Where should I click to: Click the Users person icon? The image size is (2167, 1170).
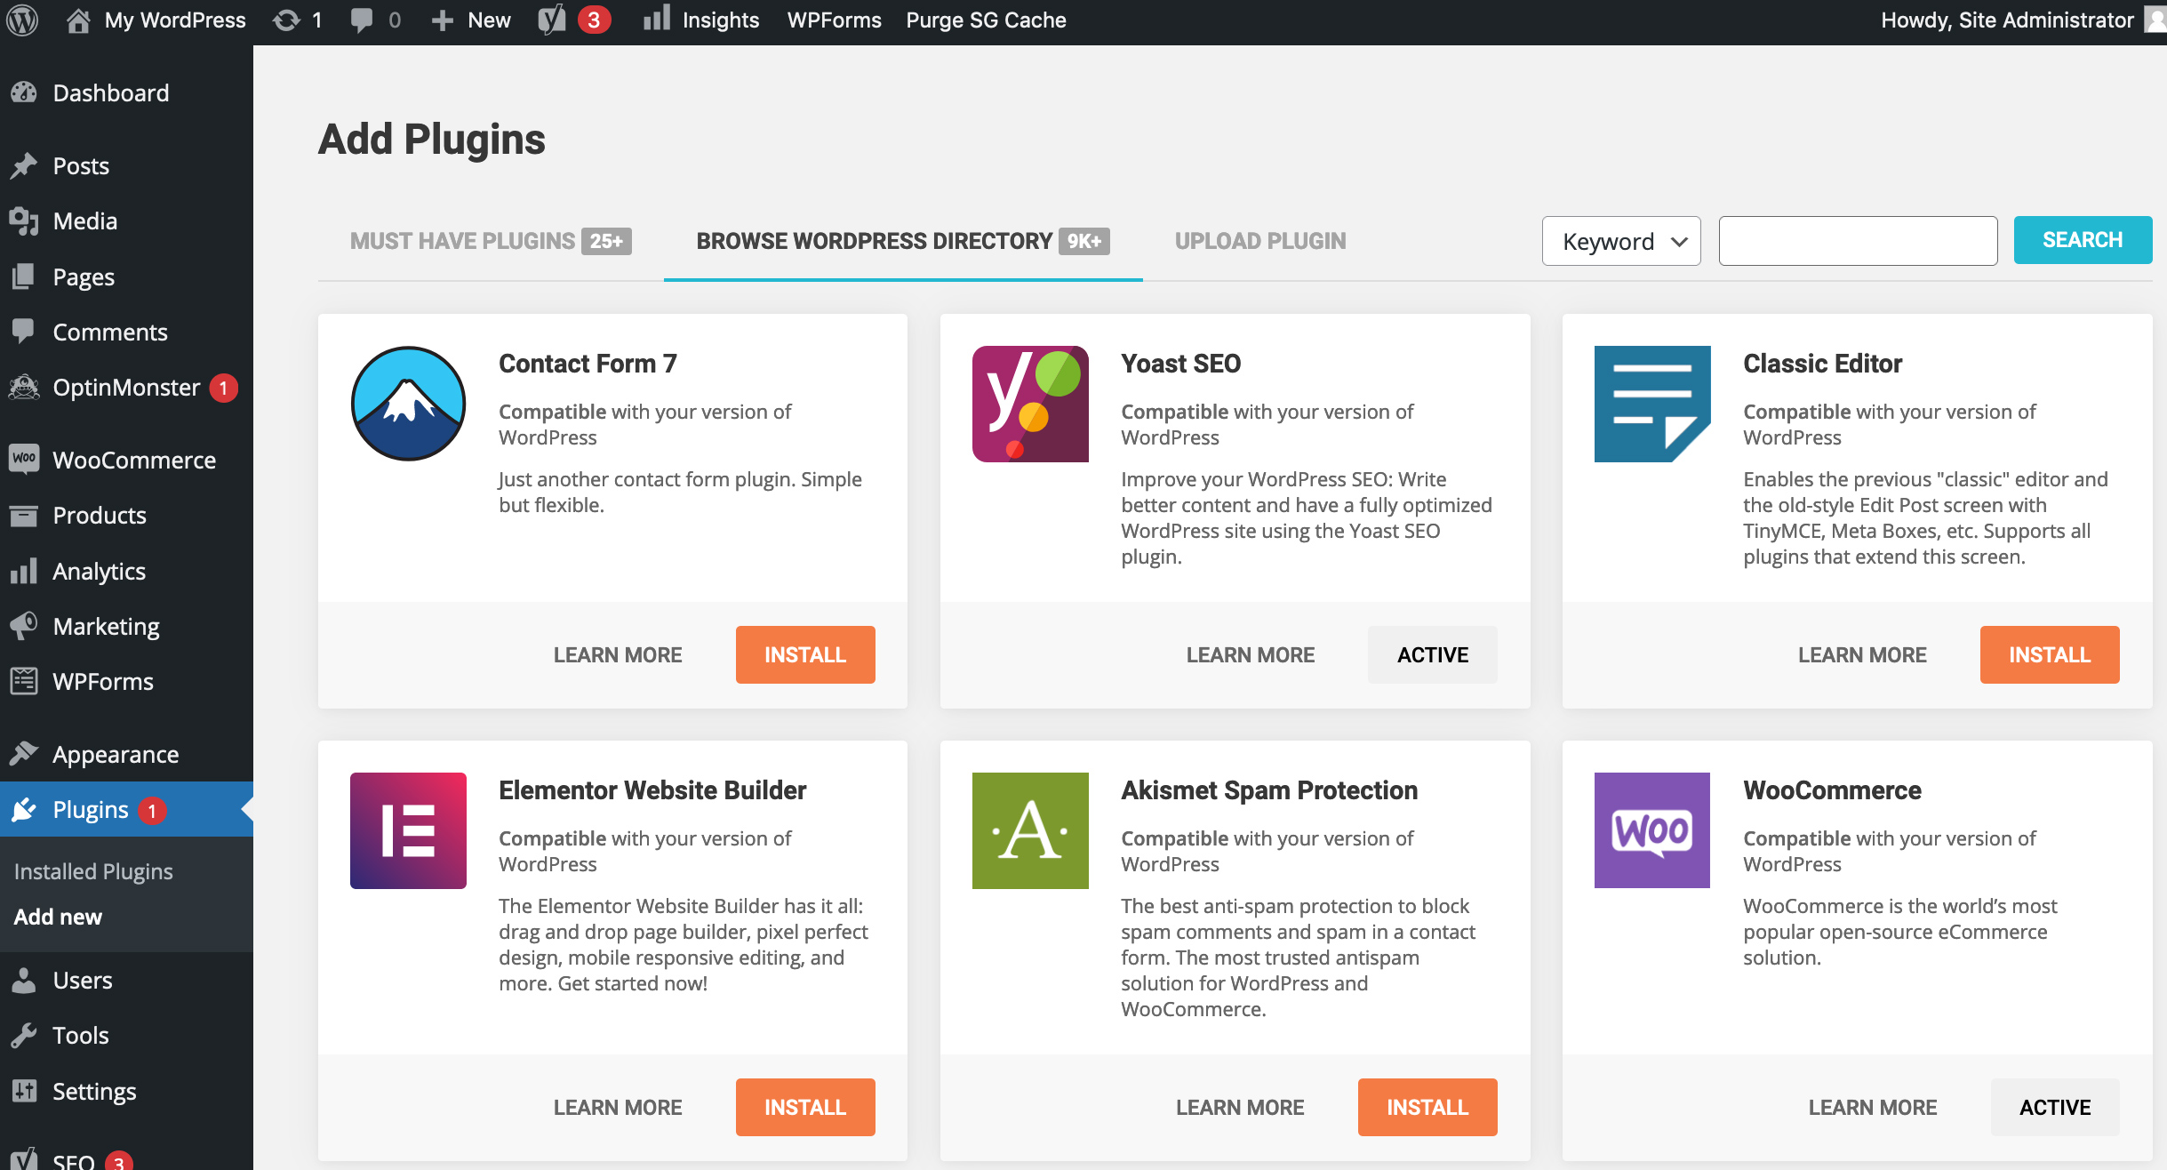(x=24, y=980)
